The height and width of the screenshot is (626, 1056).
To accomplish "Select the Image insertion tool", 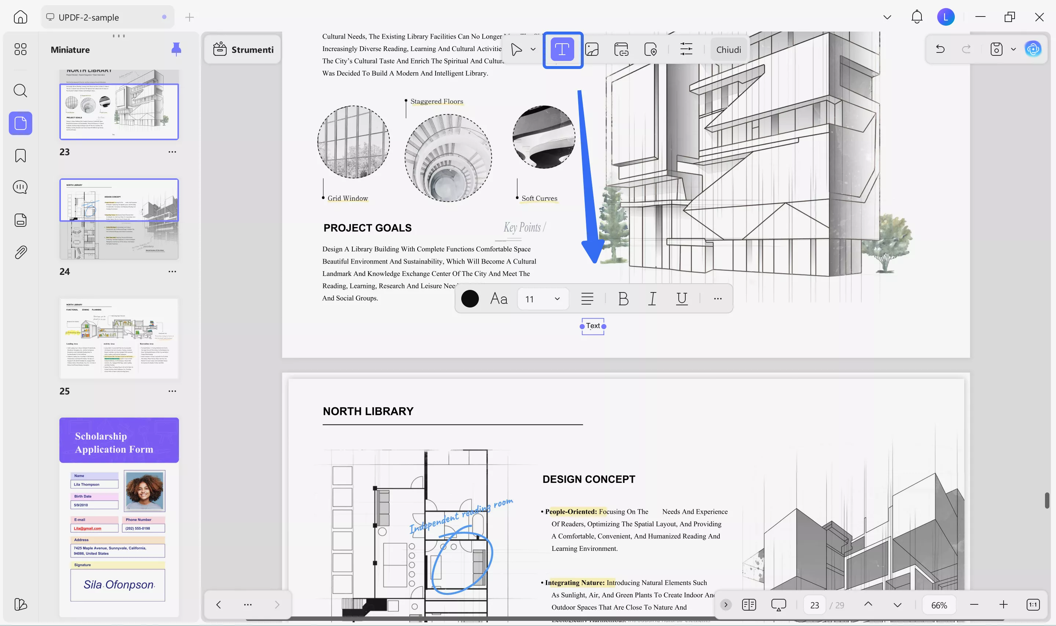I will pyautogui.click(x=592, y=50).
